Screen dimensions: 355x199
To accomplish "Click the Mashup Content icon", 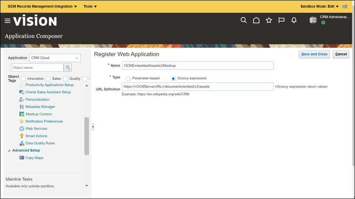I will 22,114.
